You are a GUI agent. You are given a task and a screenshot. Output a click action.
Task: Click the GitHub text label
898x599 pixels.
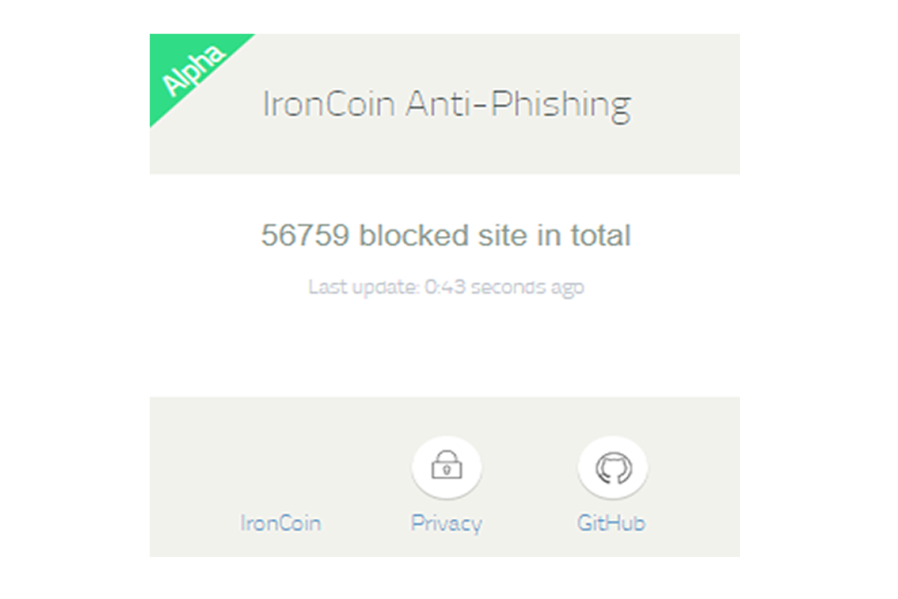pos(612,522)
